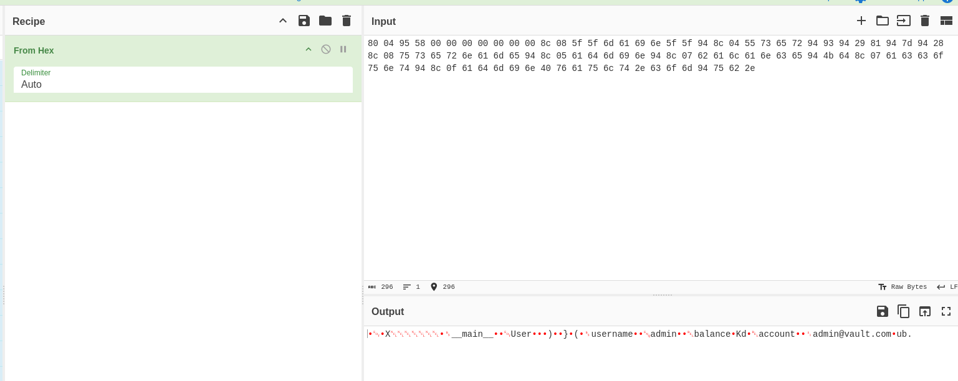Viewport: 958px width, 381px height.
Task: Reset the pane layout
Action: click(x=946, y=21)
